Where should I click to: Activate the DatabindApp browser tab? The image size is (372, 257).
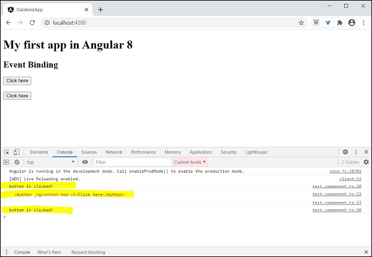[x=47, y=10]
